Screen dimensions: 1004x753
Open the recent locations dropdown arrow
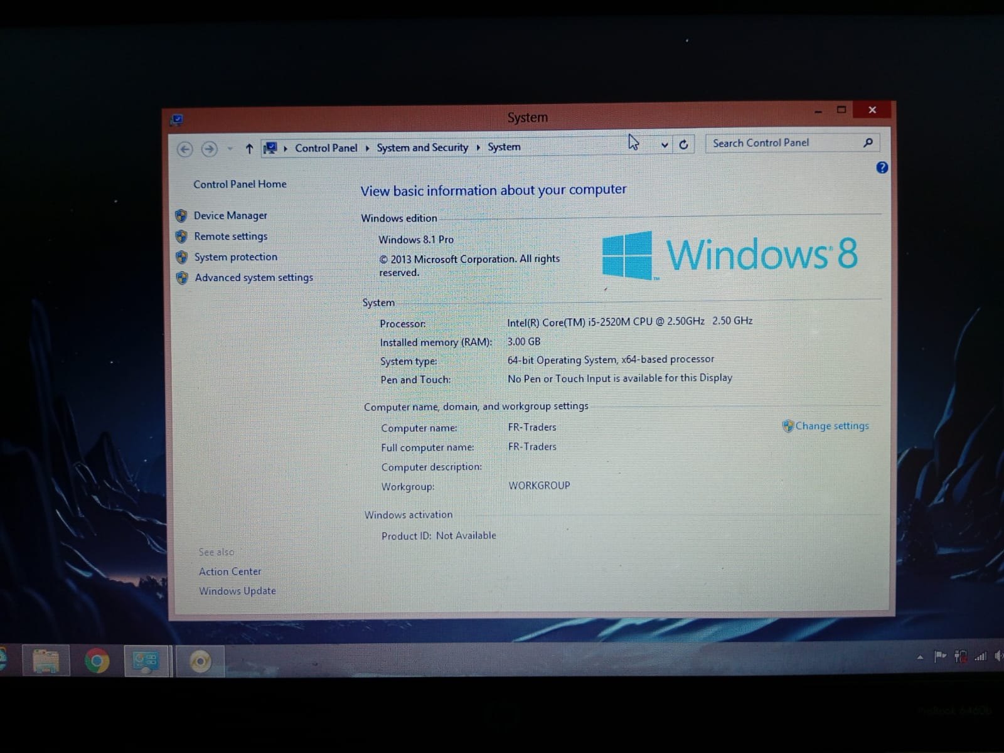230,149
